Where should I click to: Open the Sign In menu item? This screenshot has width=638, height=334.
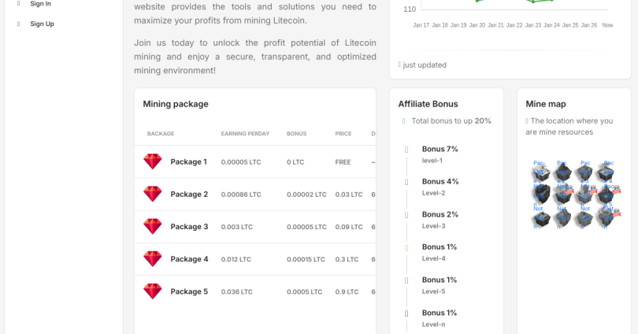(x=41, y=4)
